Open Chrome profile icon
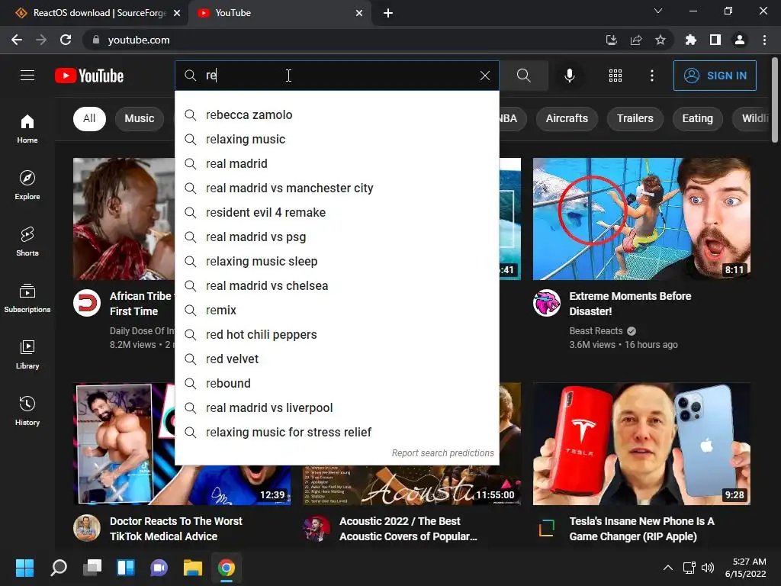The height and width of the screenshot is (586, 781). pos(740,40)
